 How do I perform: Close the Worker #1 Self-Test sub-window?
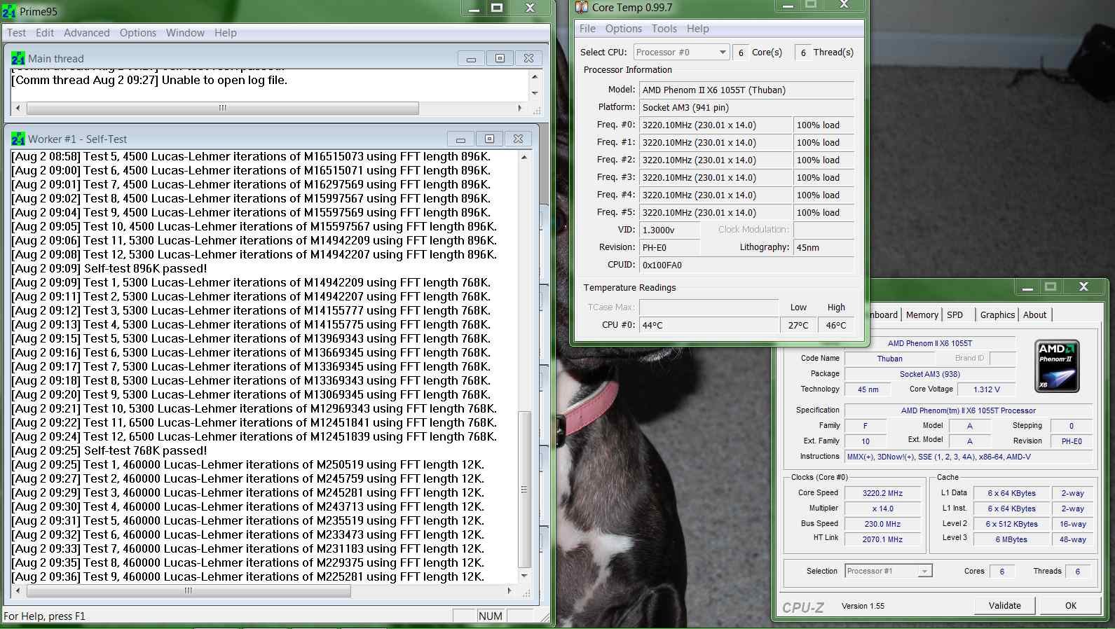518,139
